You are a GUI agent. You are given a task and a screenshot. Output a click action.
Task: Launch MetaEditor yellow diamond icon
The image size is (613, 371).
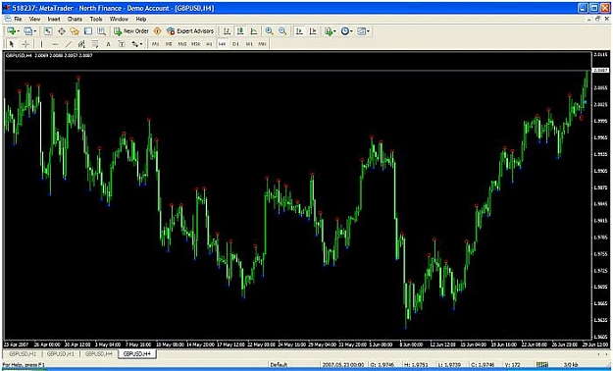point(157,31)
